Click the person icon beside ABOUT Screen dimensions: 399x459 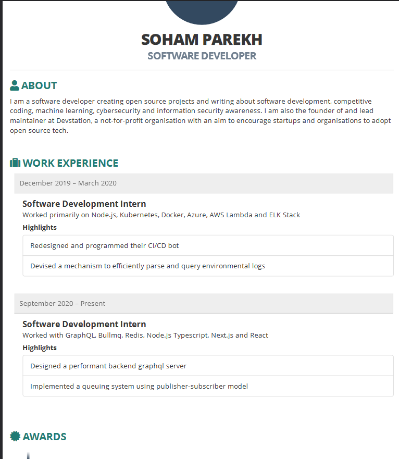[x=15, y=85]
